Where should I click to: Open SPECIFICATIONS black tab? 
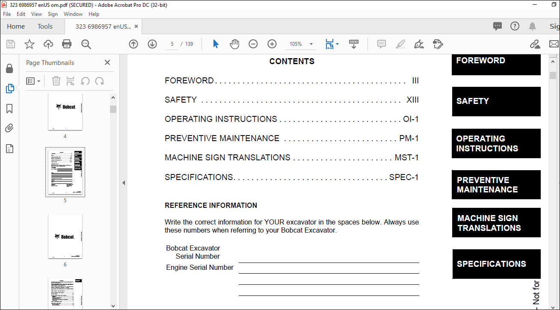pos(496,264)
